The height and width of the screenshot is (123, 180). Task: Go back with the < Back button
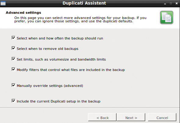tap(102, 117)
